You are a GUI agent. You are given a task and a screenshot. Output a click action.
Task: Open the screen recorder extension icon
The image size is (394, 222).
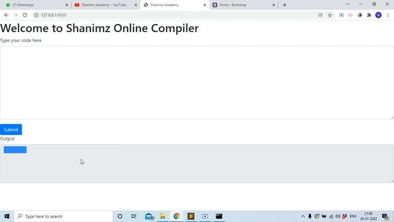341,15
